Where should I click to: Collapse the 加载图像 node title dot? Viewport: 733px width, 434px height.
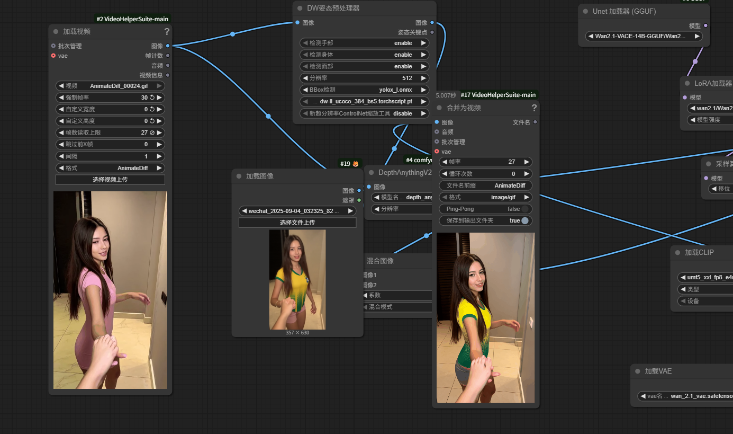(239, 176)
